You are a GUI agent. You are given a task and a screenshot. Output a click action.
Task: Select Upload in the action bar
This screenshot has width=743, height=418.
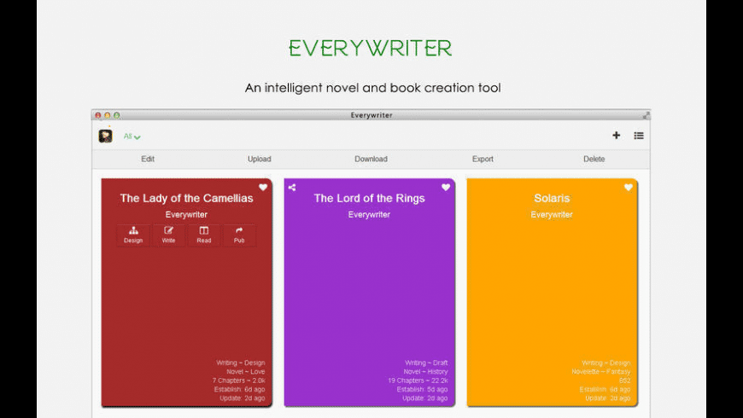260,160
